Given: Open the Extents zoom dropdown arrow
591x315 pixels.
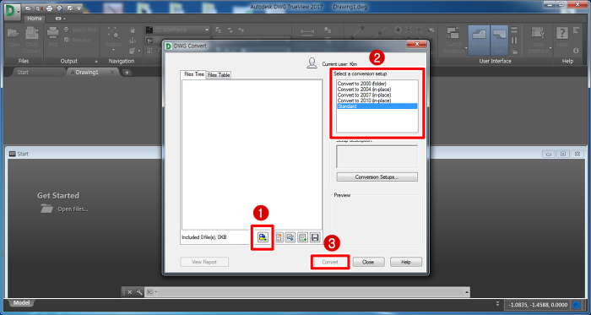Looking at the screenshot, I should (x=113, y=50).
